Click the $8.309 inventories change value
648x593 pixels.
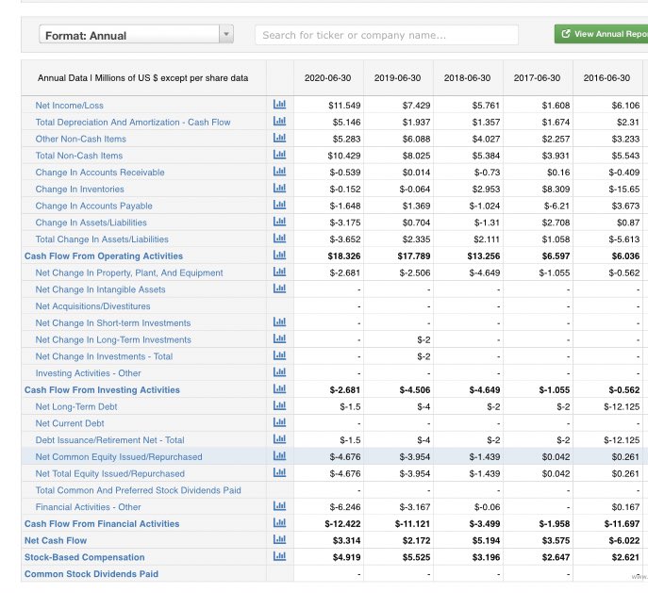point(556,189)
